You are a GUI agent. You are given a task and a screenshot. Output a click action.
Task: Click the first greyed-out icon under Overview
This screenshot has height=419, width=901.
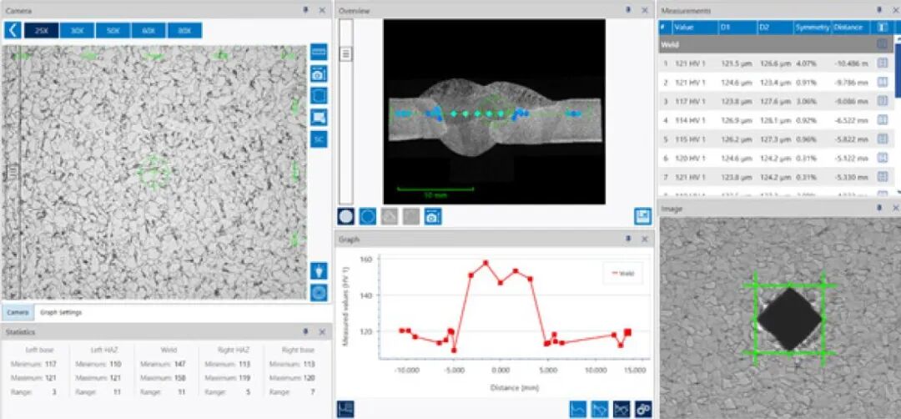pos(389,216)
